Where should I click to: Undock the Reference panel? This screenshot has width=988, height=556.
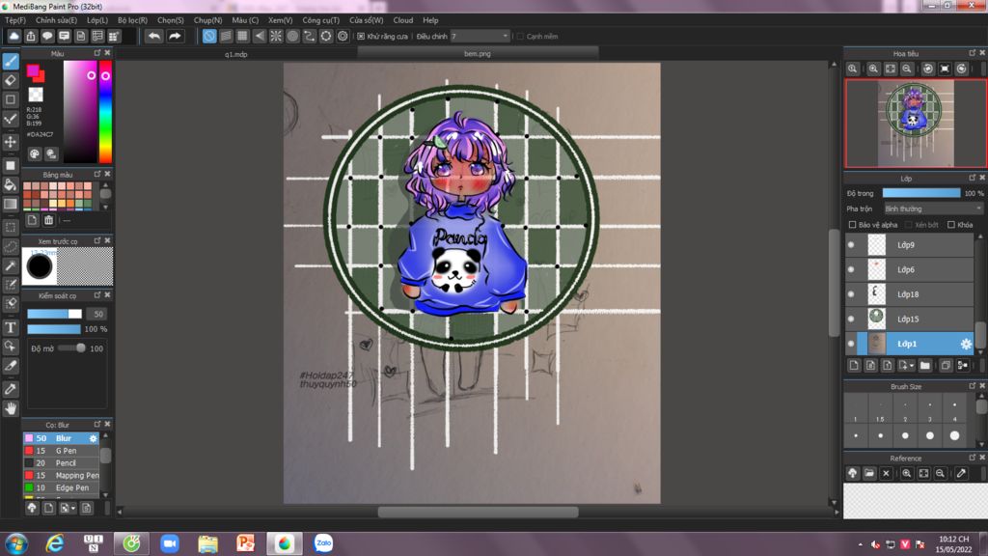click(973, 458)
